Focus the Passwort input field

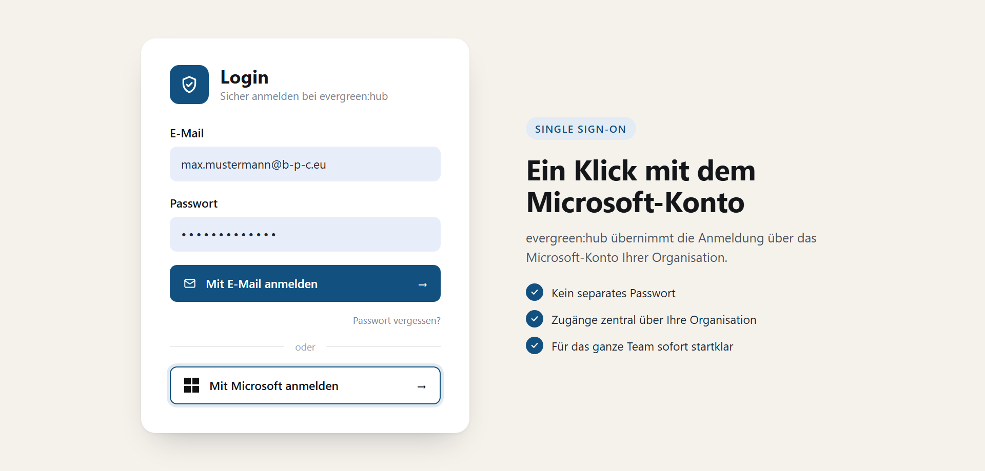coord(305,234)
